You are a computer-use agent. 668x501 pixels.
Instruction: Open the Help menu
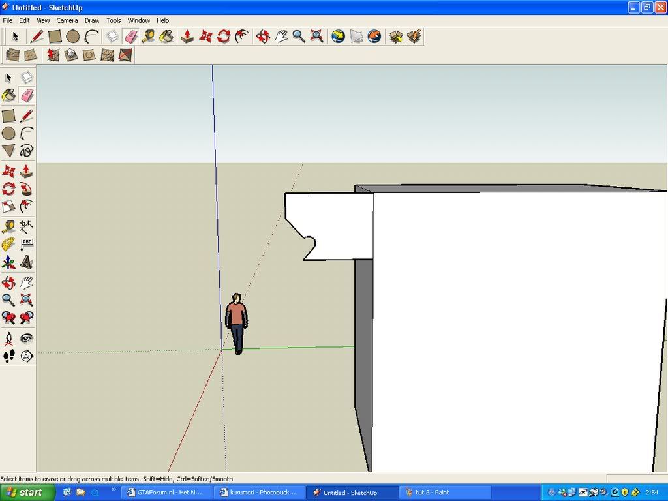click(x=162, y=20)
